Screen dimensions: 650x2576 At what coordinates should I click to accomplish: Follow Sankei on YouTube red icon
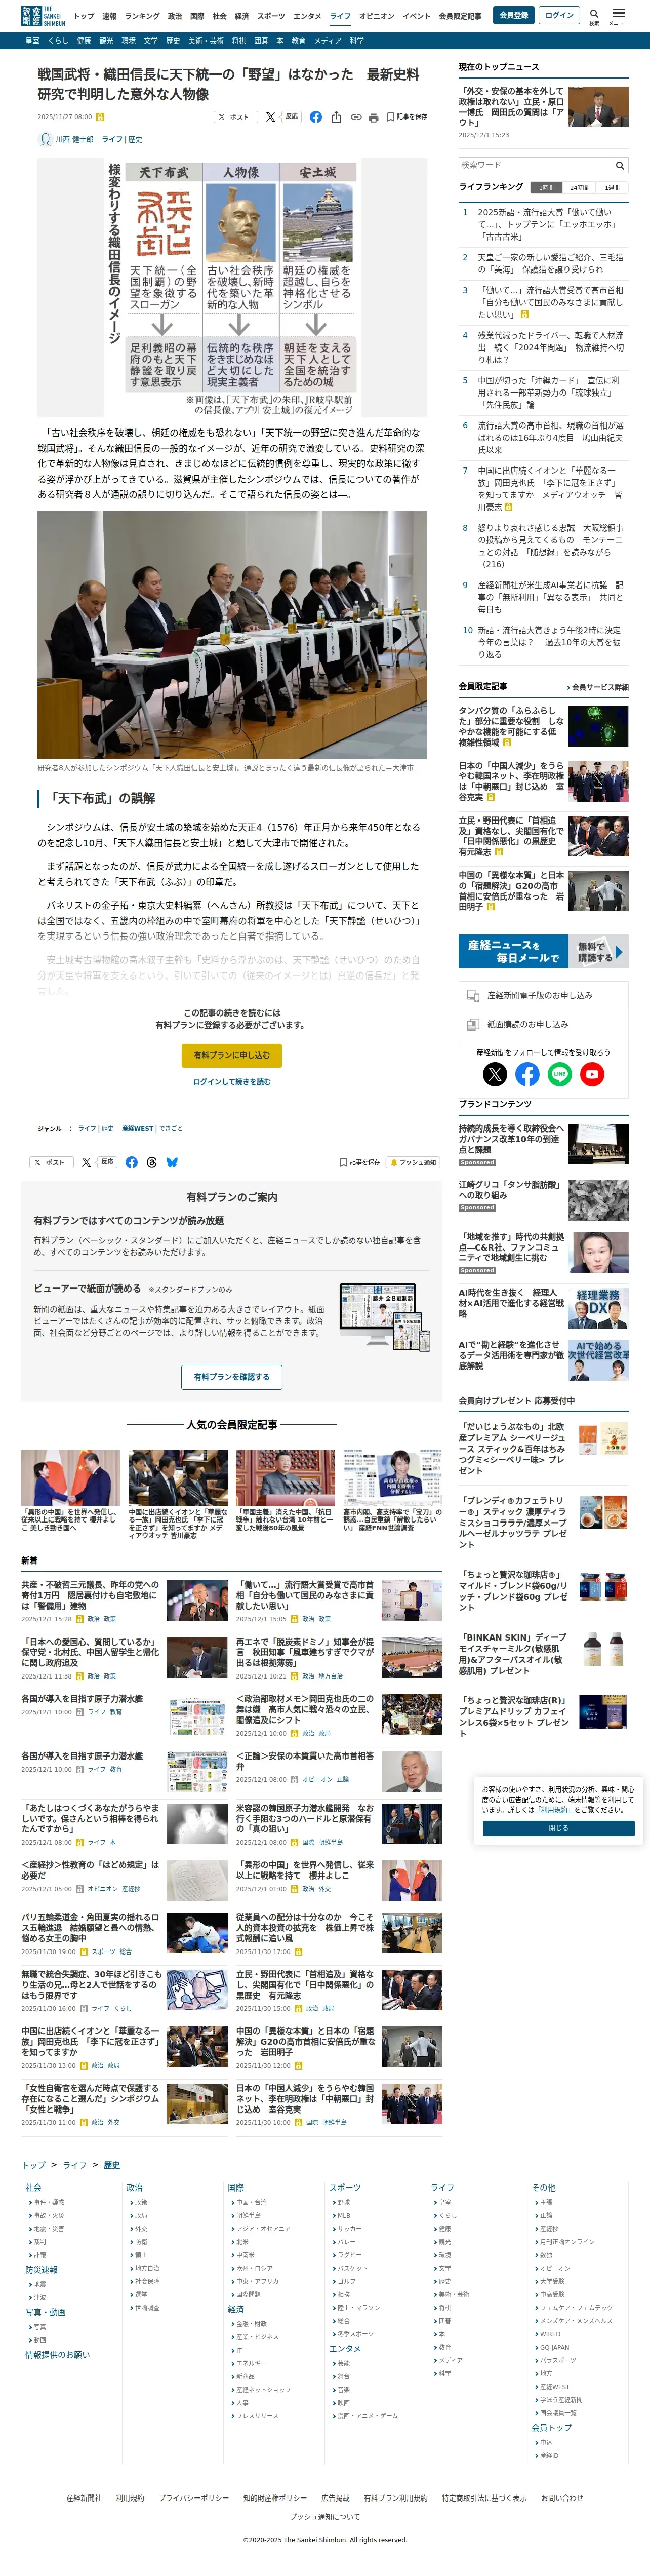click(592, 1074)
